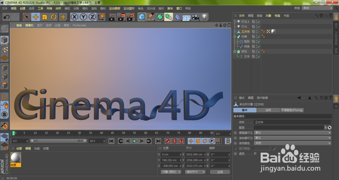
Task: Switch to Points mode
Action: (4, 67)
